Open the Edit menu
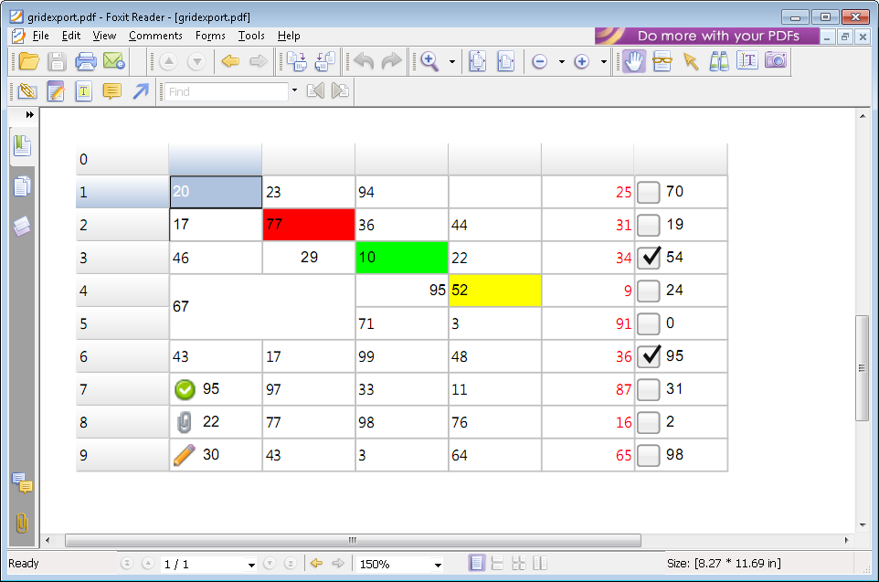The width and height of the screenshot is (879, 582). click(71, 36)
